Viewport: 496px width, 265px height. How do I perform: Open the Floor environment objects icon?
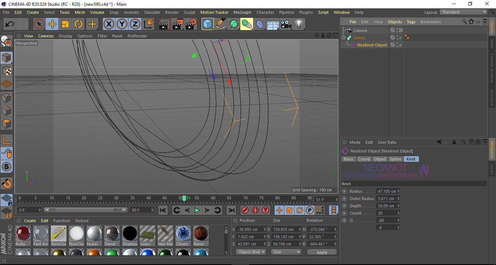pos(273,24)
